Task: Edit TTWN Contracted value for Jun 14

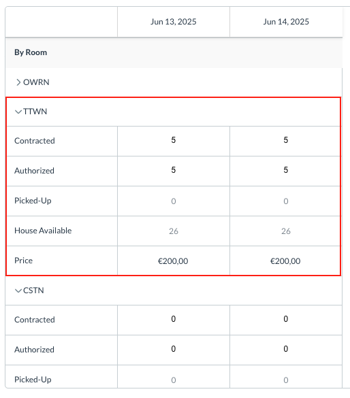Action: pos(286,140)
